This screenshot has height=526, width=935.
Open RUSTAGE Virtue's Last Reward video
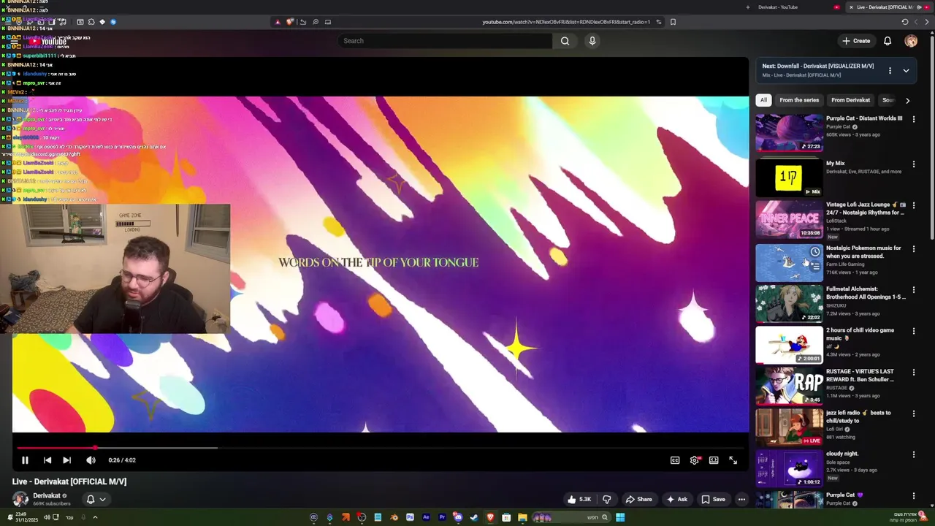pos(789,386)
